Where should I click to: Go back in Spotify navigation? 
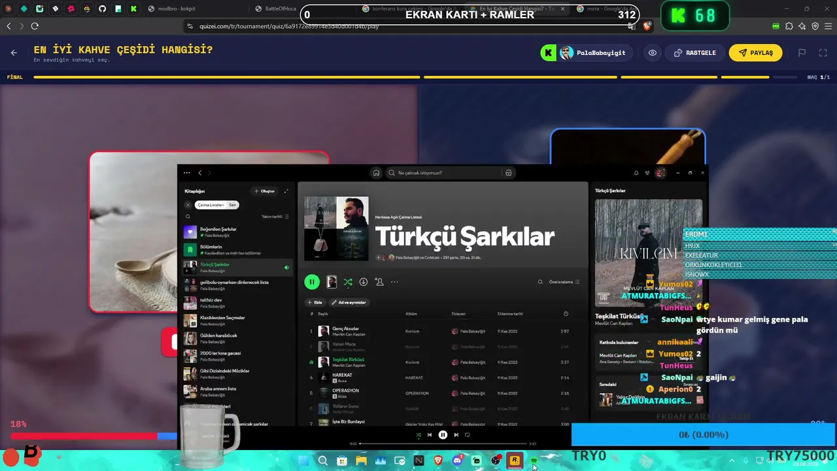200,173
